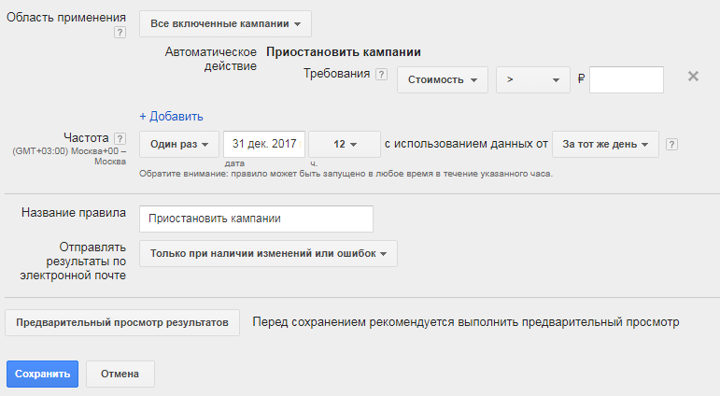Image resolution: width=720 pixels, height=396 pixels.
Task: Open help icon next to Требования
Action: coord(381,75)
